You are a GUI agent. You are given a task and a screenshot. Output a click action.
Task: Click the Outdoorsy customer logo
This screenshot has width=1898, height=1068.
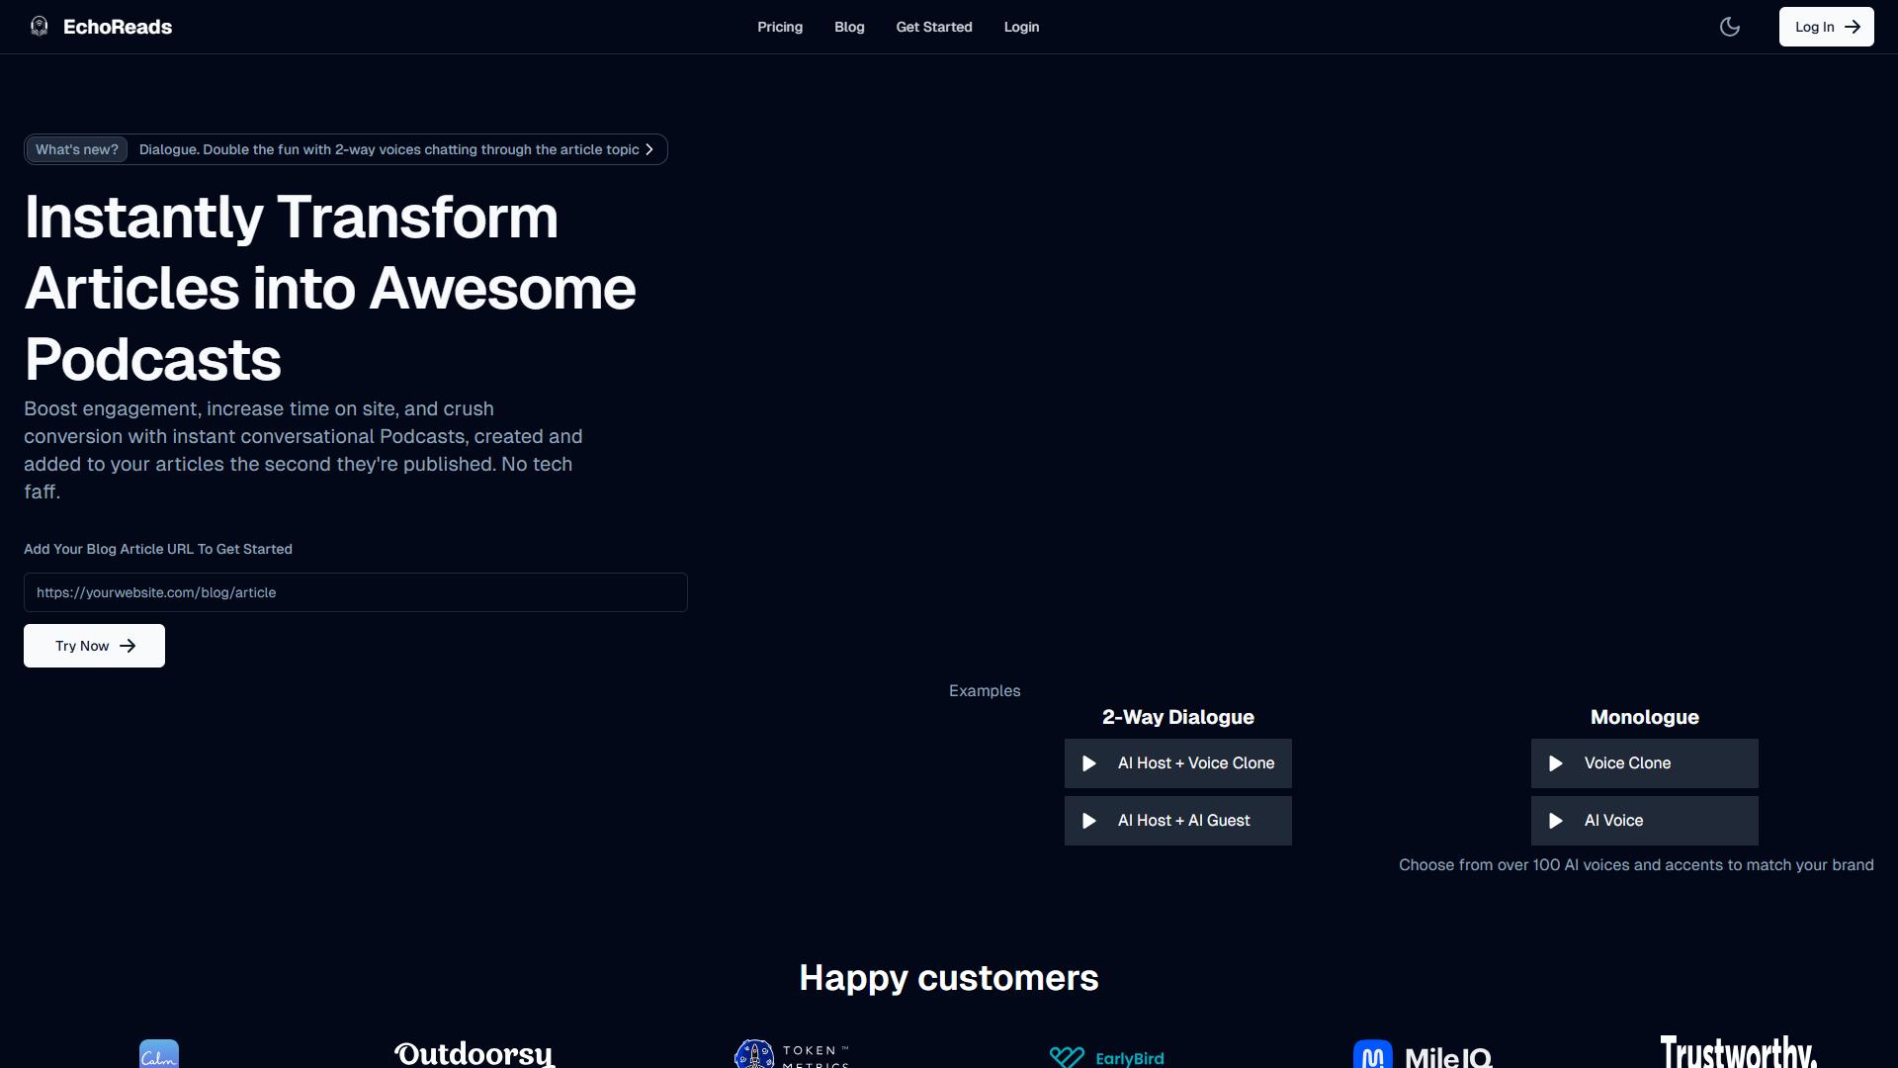pos(474,1054)
